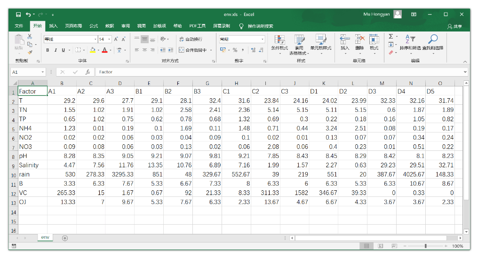Open the 插入 ribbon tab
This screenshot has width=478, height=258.
(x=53, y=26)
